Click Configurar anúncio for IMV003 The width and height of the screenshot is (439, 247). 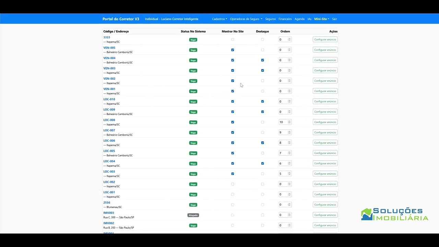(x=325, y=215)
